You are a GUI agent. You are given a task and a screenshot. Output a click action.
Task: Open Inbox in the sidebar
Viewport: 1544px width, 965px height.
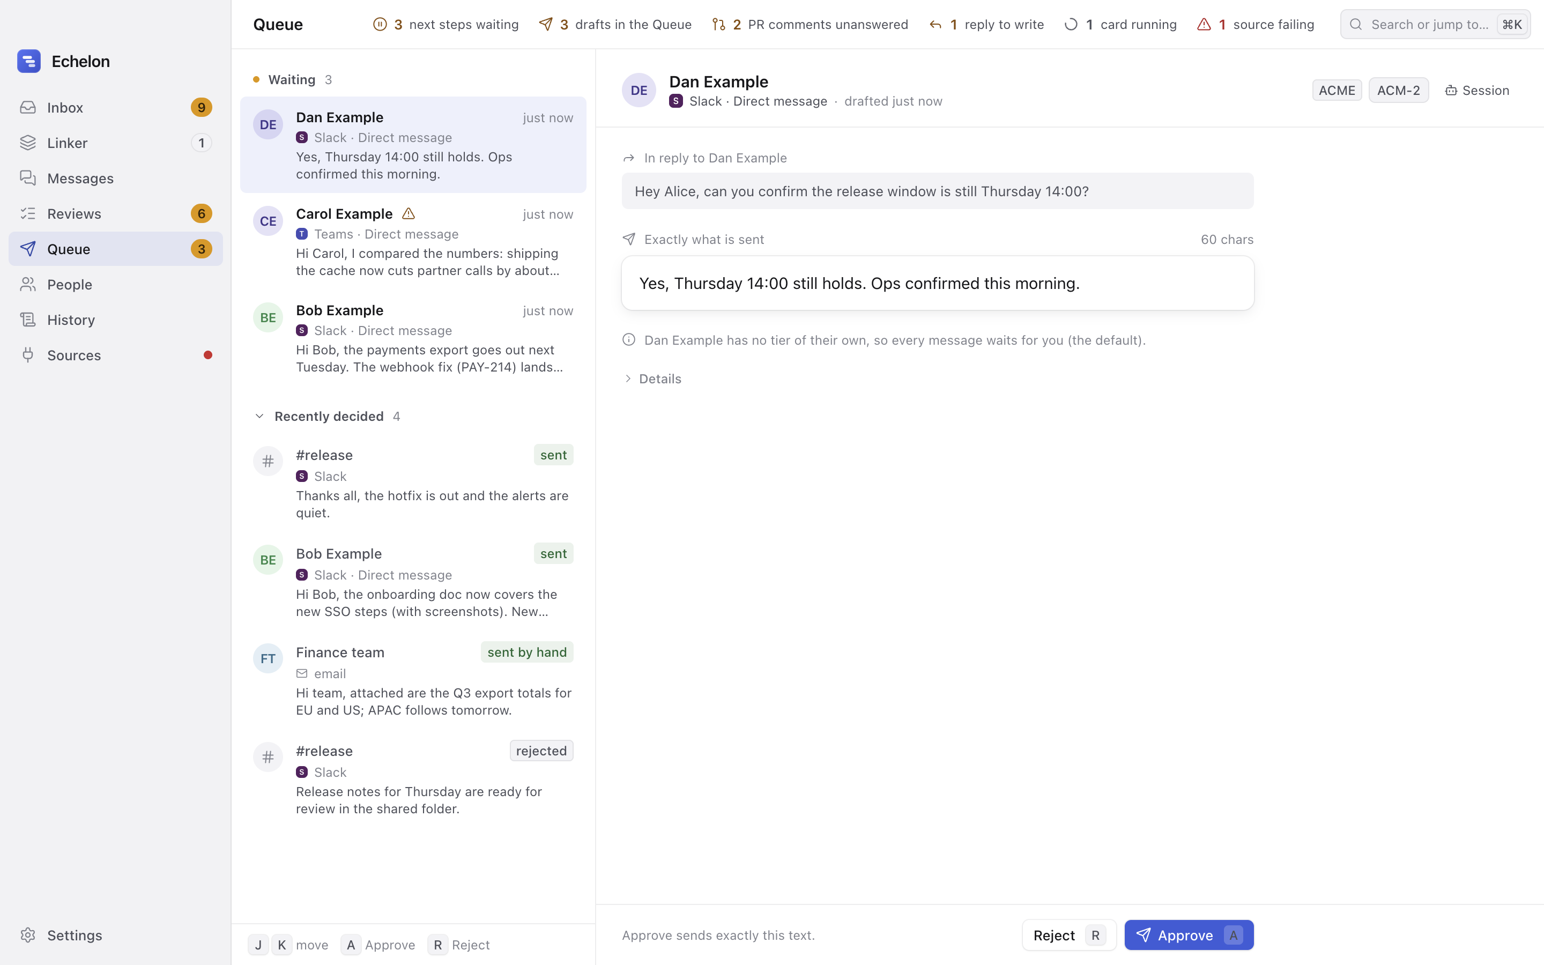pos(115,107)
